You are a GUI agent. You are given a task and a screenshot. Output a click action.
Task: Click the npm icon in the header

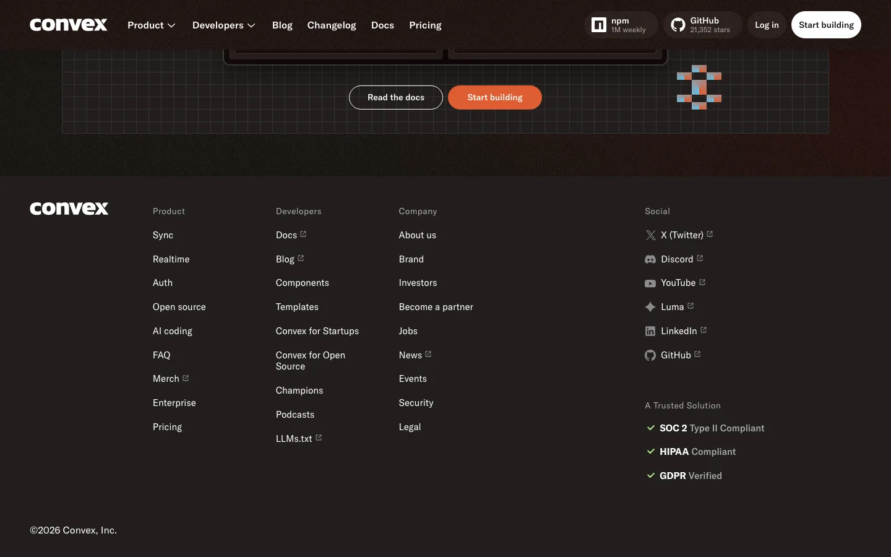(x=599, y=25)
